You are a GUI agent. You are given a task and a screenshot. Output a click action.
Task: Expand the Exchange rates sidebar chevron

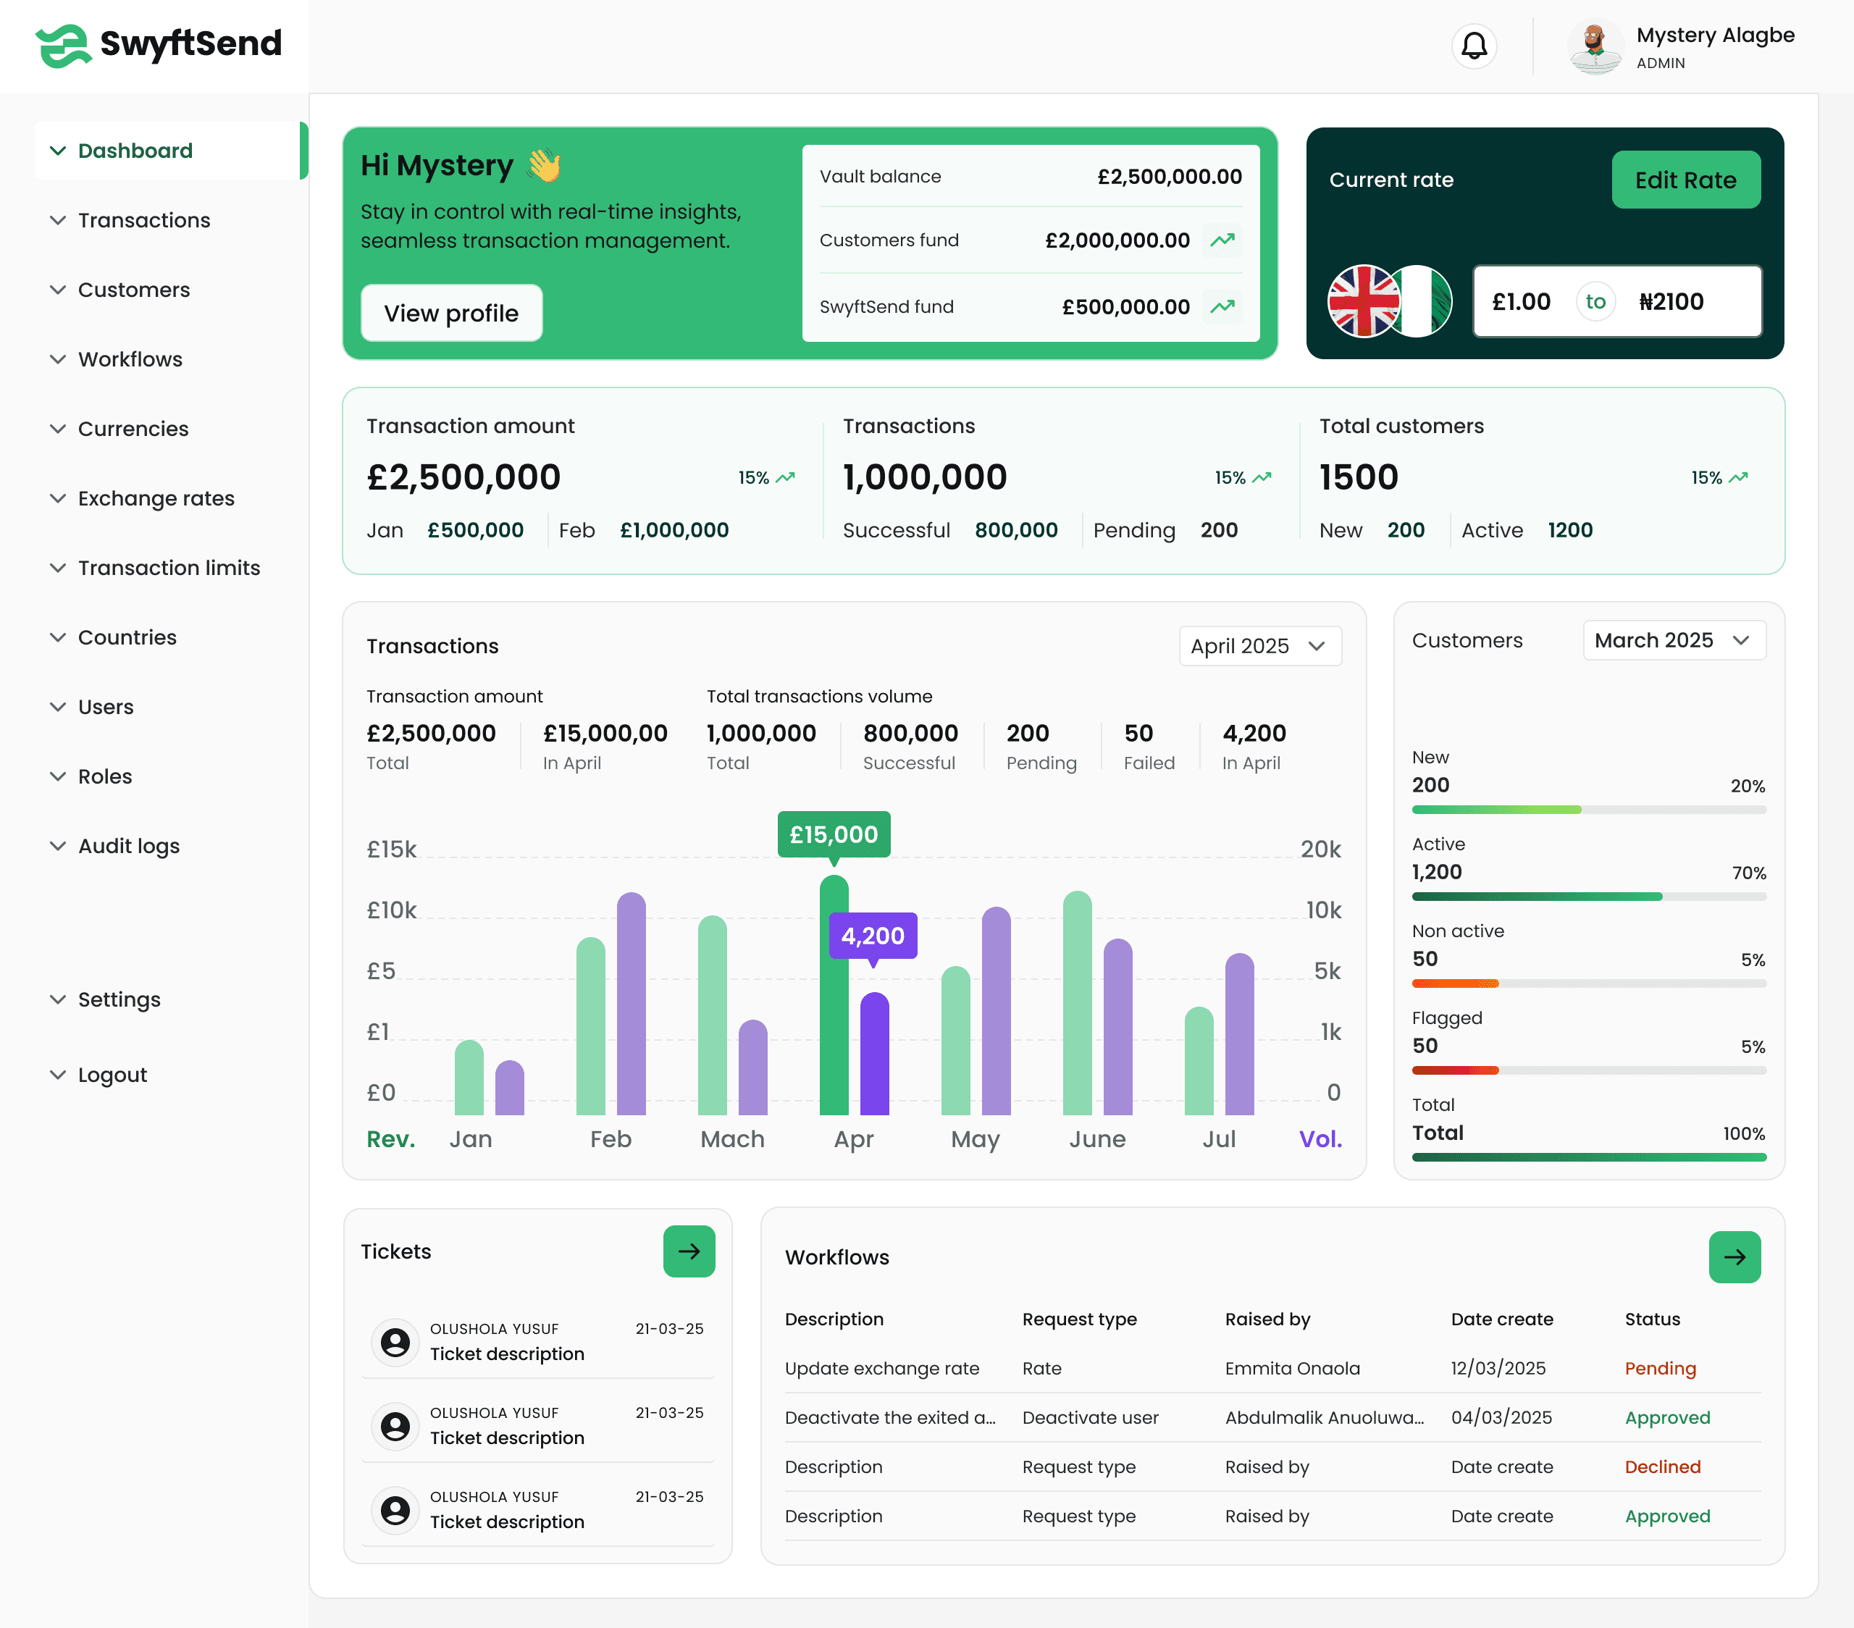pos(58,498)
